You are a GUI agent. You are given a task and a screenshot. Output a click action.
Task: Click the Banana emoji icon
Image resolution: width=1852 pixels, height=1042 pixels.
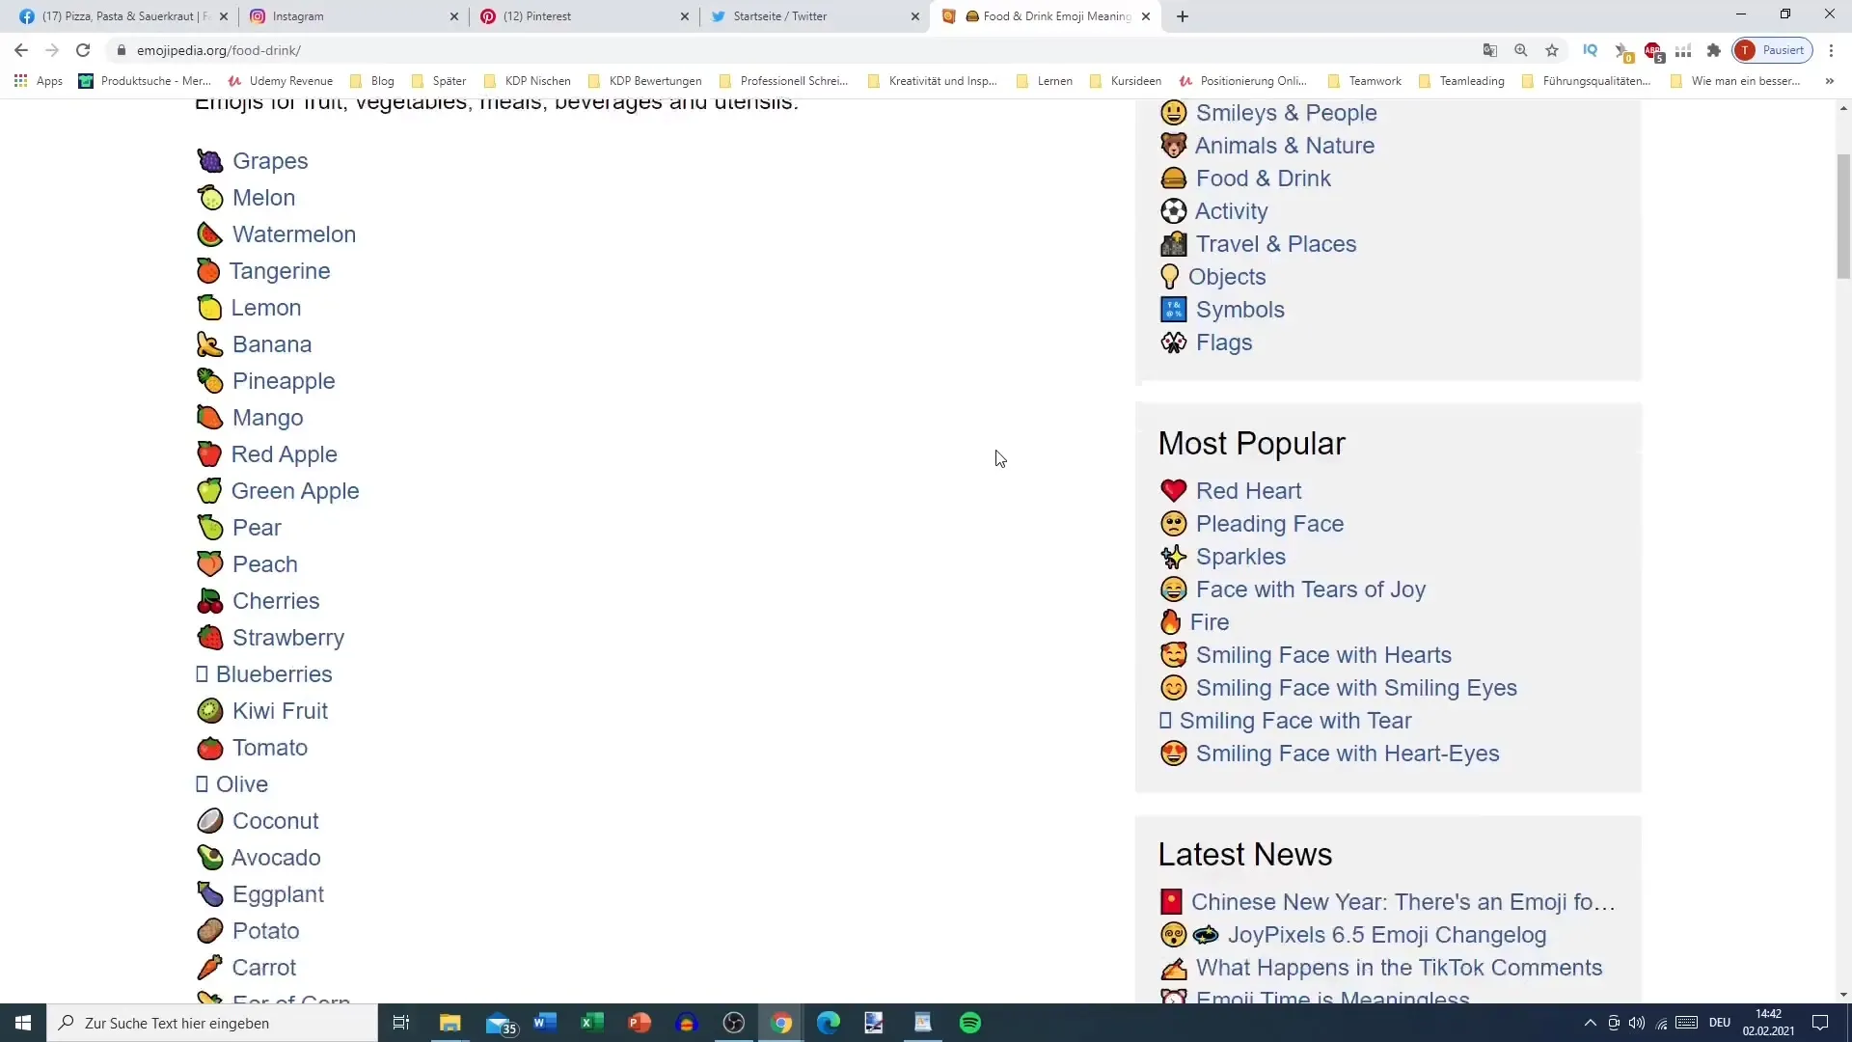(209, 344)
